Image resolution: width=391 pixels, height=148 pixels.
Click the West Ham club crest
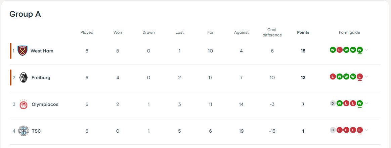click(23, 51)
